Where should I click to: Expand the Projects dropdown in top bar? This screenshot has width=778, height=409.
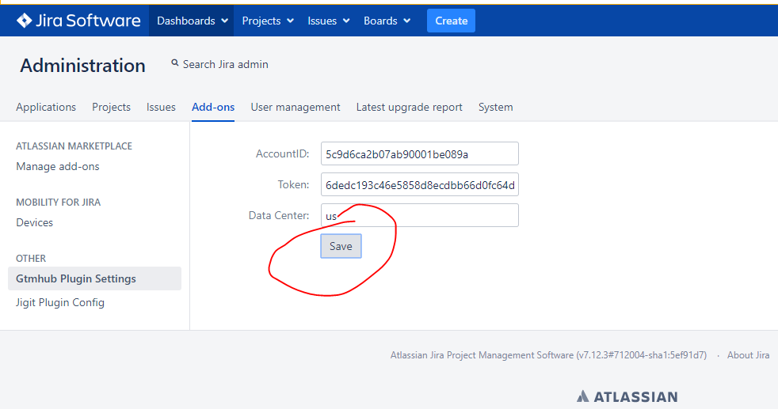[x=268, y=21]
